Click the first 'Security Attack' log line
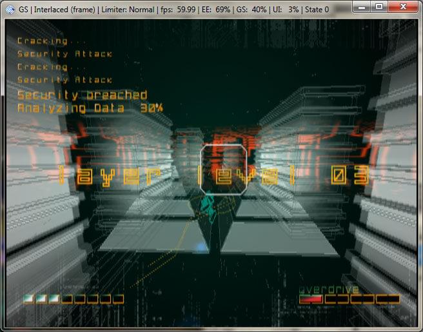Screen dimensions: 423x332 pyautogui.click(x=64, y=54)
